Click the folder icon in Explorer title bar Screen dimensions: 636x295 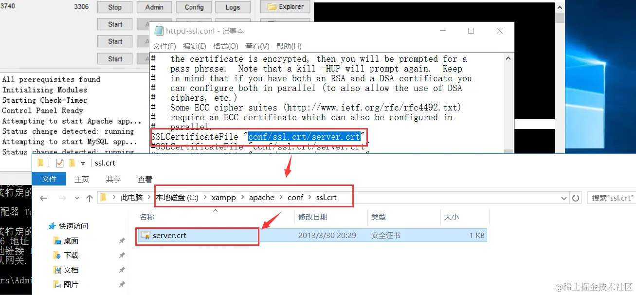(41, 163)
